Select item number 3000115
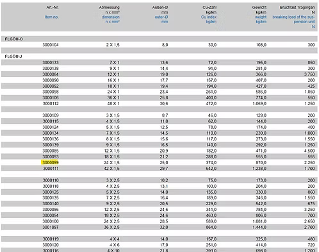The image size is (319, 252). click(51, 121)
